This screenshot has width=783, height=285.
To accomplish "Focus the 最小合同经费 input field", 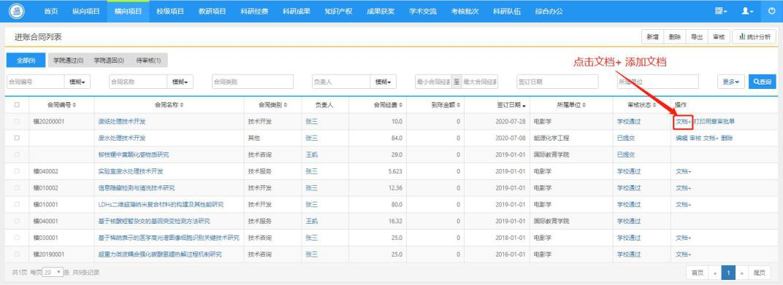I will pos(433,82).
